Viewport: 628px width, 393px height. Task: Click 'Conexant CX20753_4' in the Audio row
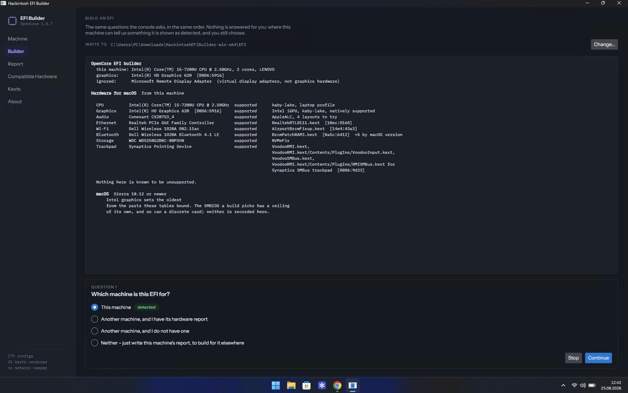click(151, 117)
